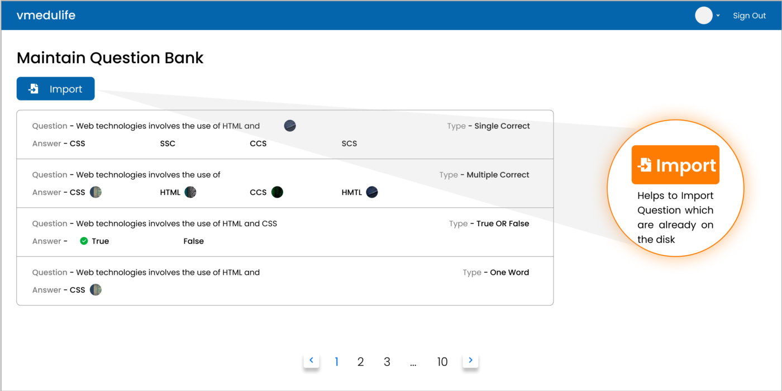
Task: Click the image icon next to the HTML answer
Action: 190,192
